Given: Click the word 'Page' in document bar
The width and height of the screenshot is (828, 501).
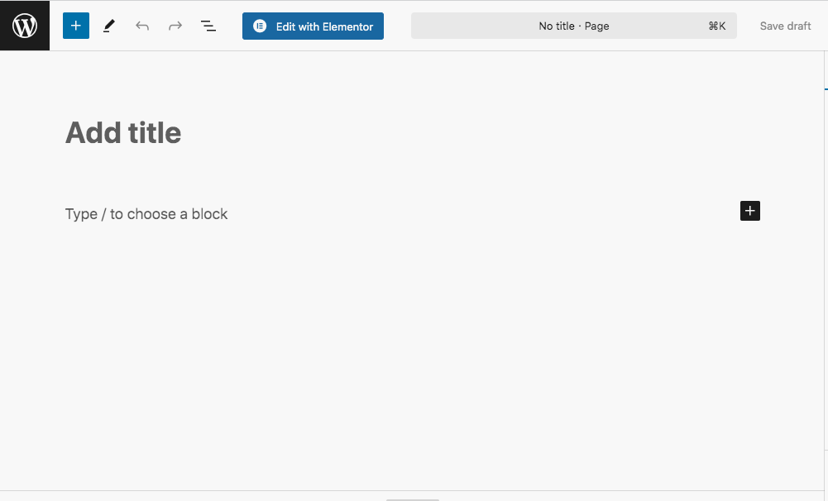Looking at the screenshot, I should pyautogui.click(x=596, y=26).
